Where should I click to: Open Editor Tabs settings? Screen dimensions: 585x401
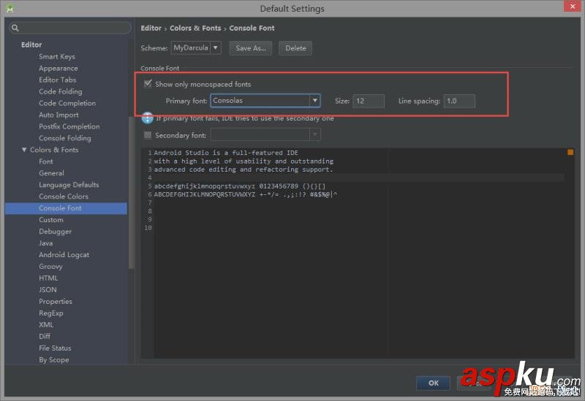click(x=58, y=80)
